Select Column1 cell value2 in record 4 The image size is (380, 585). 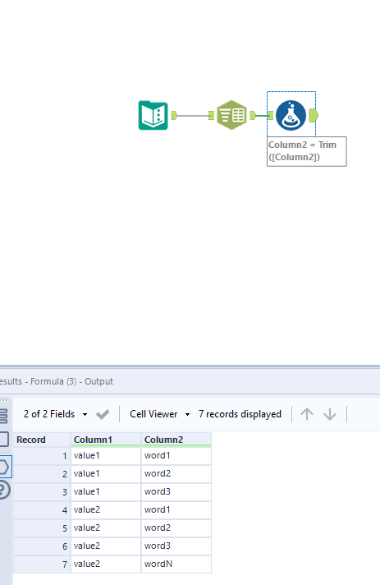(x=106, y=509)
